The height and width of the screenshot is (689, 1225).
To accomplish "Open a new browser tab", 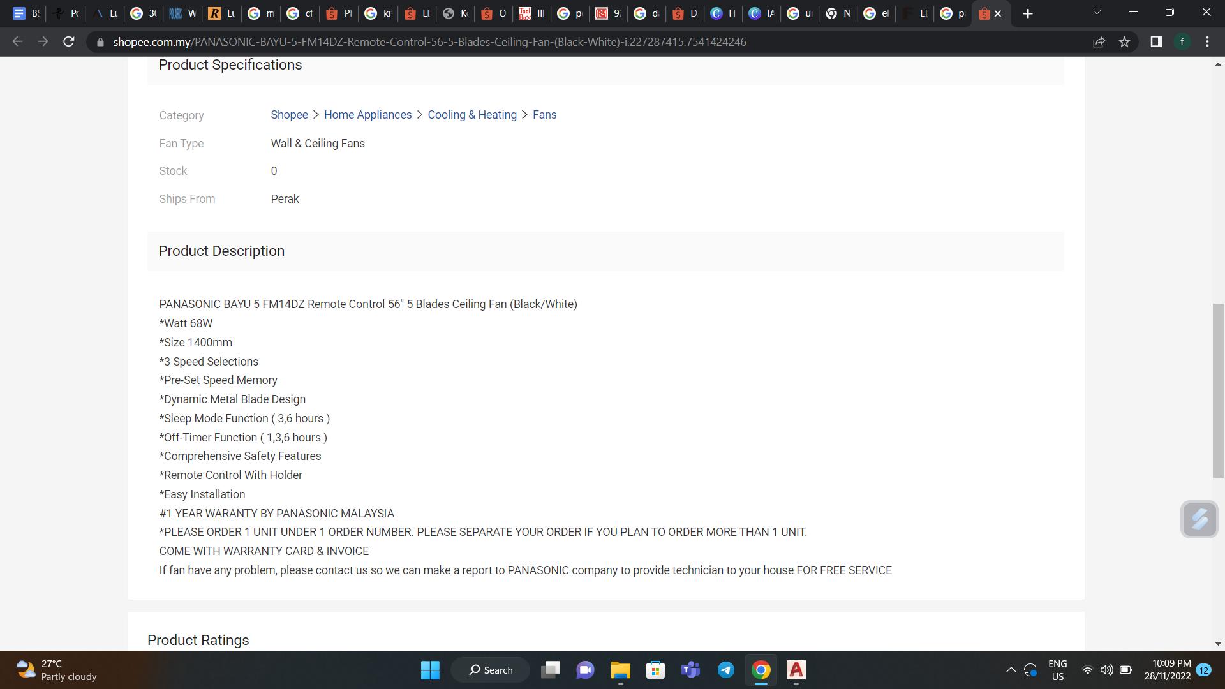I will pyautogui.click(x=1027, y=13).
